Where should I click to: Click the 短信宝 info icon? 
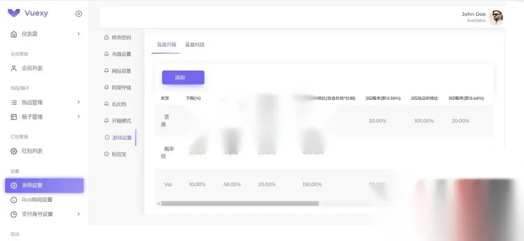coord(106,154)
